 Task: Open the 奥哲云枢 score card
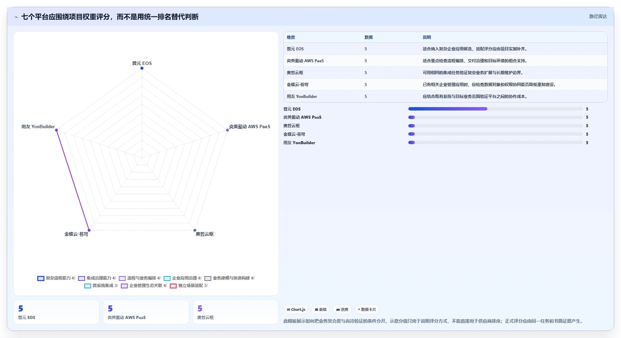(236, 312)
